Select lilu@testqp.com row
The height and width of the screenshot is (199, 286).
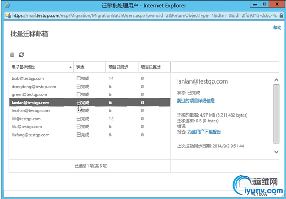pos(90,126)
